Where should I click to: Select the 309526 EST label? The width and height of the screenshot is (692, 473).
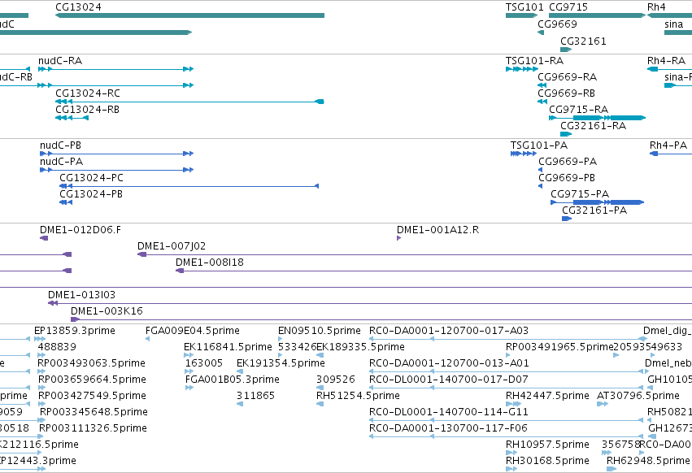click(x=335, y=380)
